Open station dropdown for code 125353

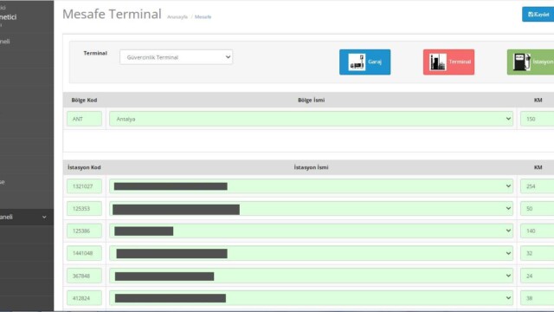click(311, 209)
